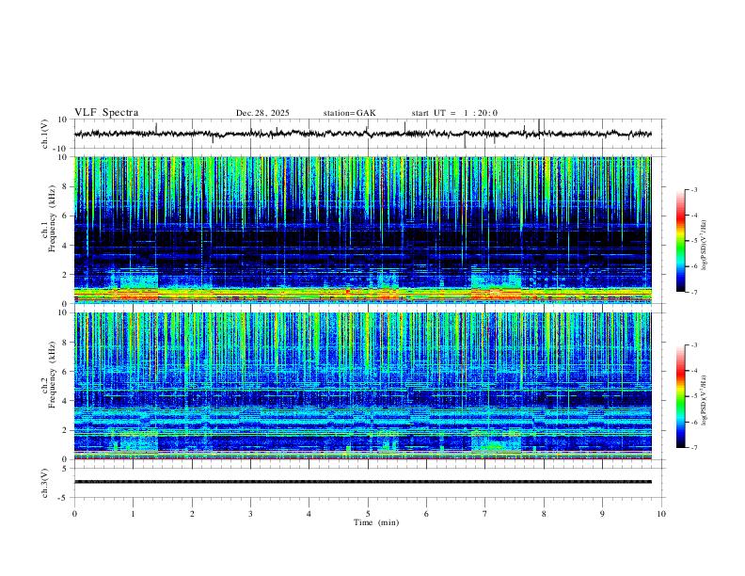The image size is (745, 576).
Task: Click inside the ch.2 spectrogram panel
Action: [x=362, y=386]
